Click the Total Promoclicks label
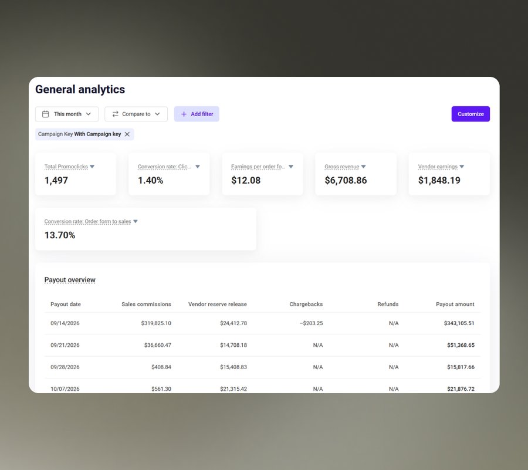The height and width of the screenshot is (470, 528). click(66, 167)
